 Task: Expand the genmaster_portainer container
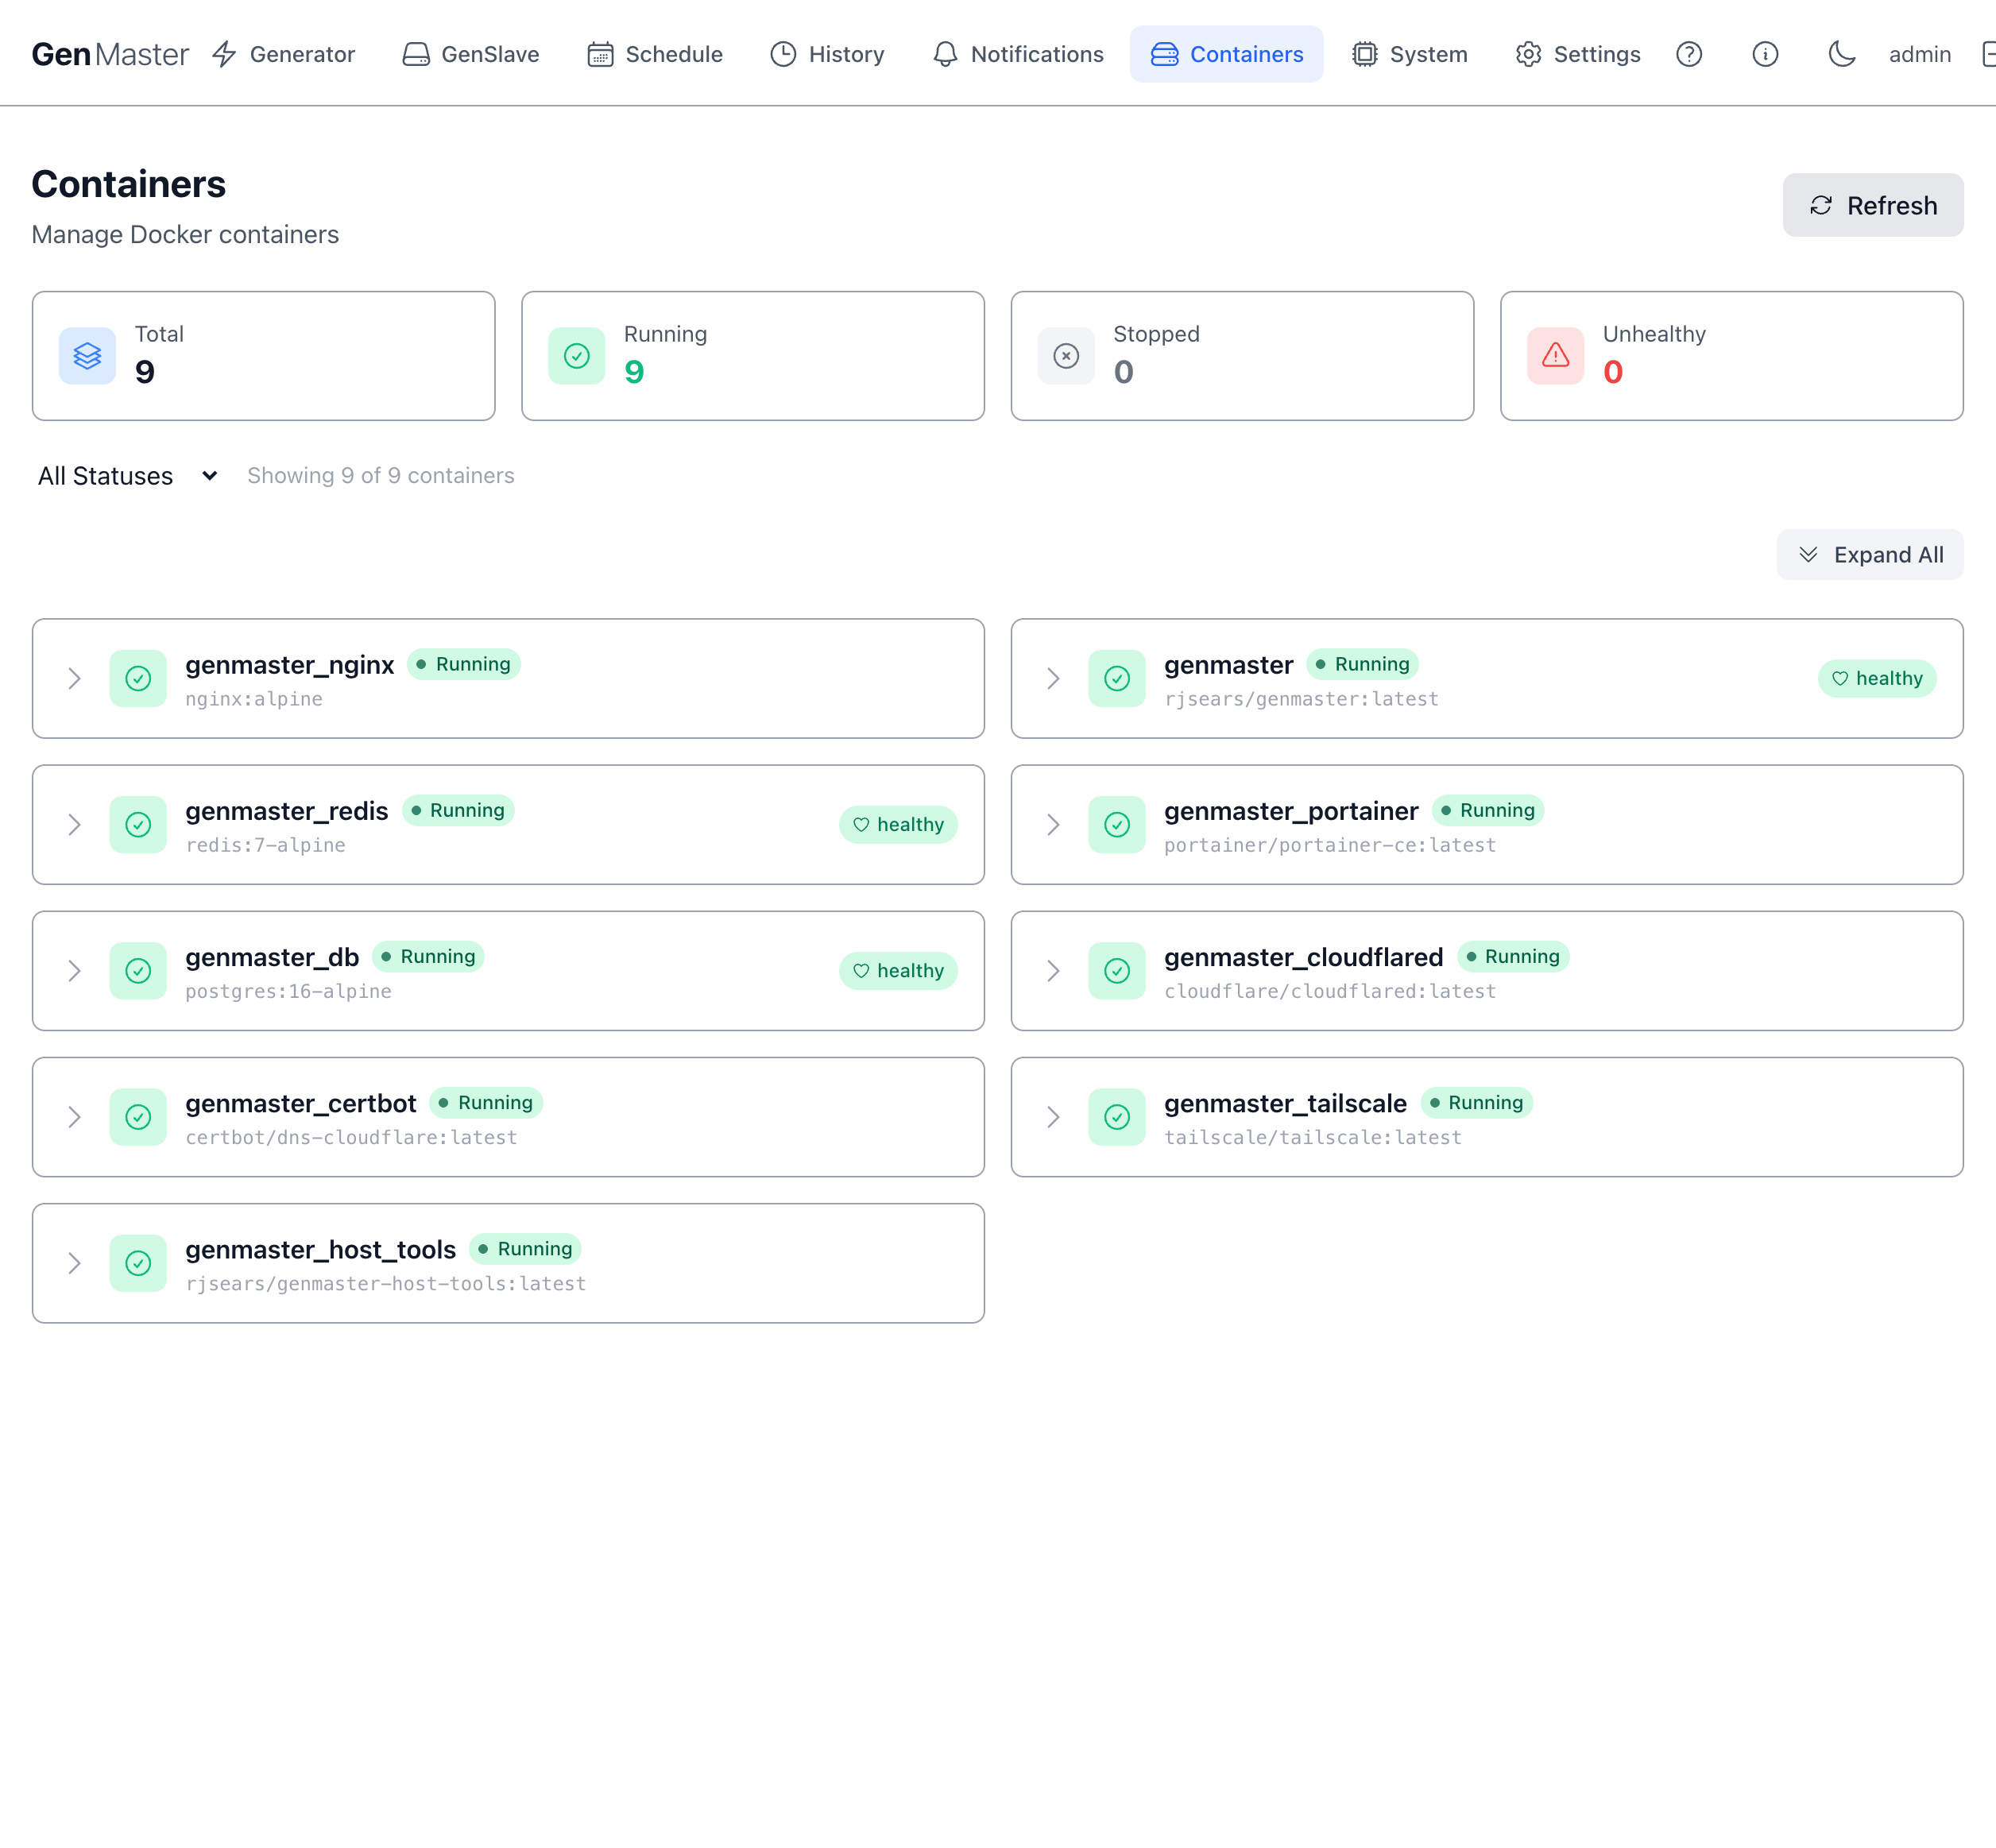click(x=1053, y=825)
